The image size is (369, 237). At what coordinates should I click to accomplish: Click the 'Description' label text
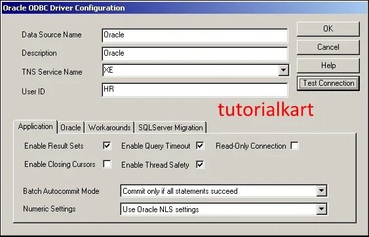pos(39,53)
